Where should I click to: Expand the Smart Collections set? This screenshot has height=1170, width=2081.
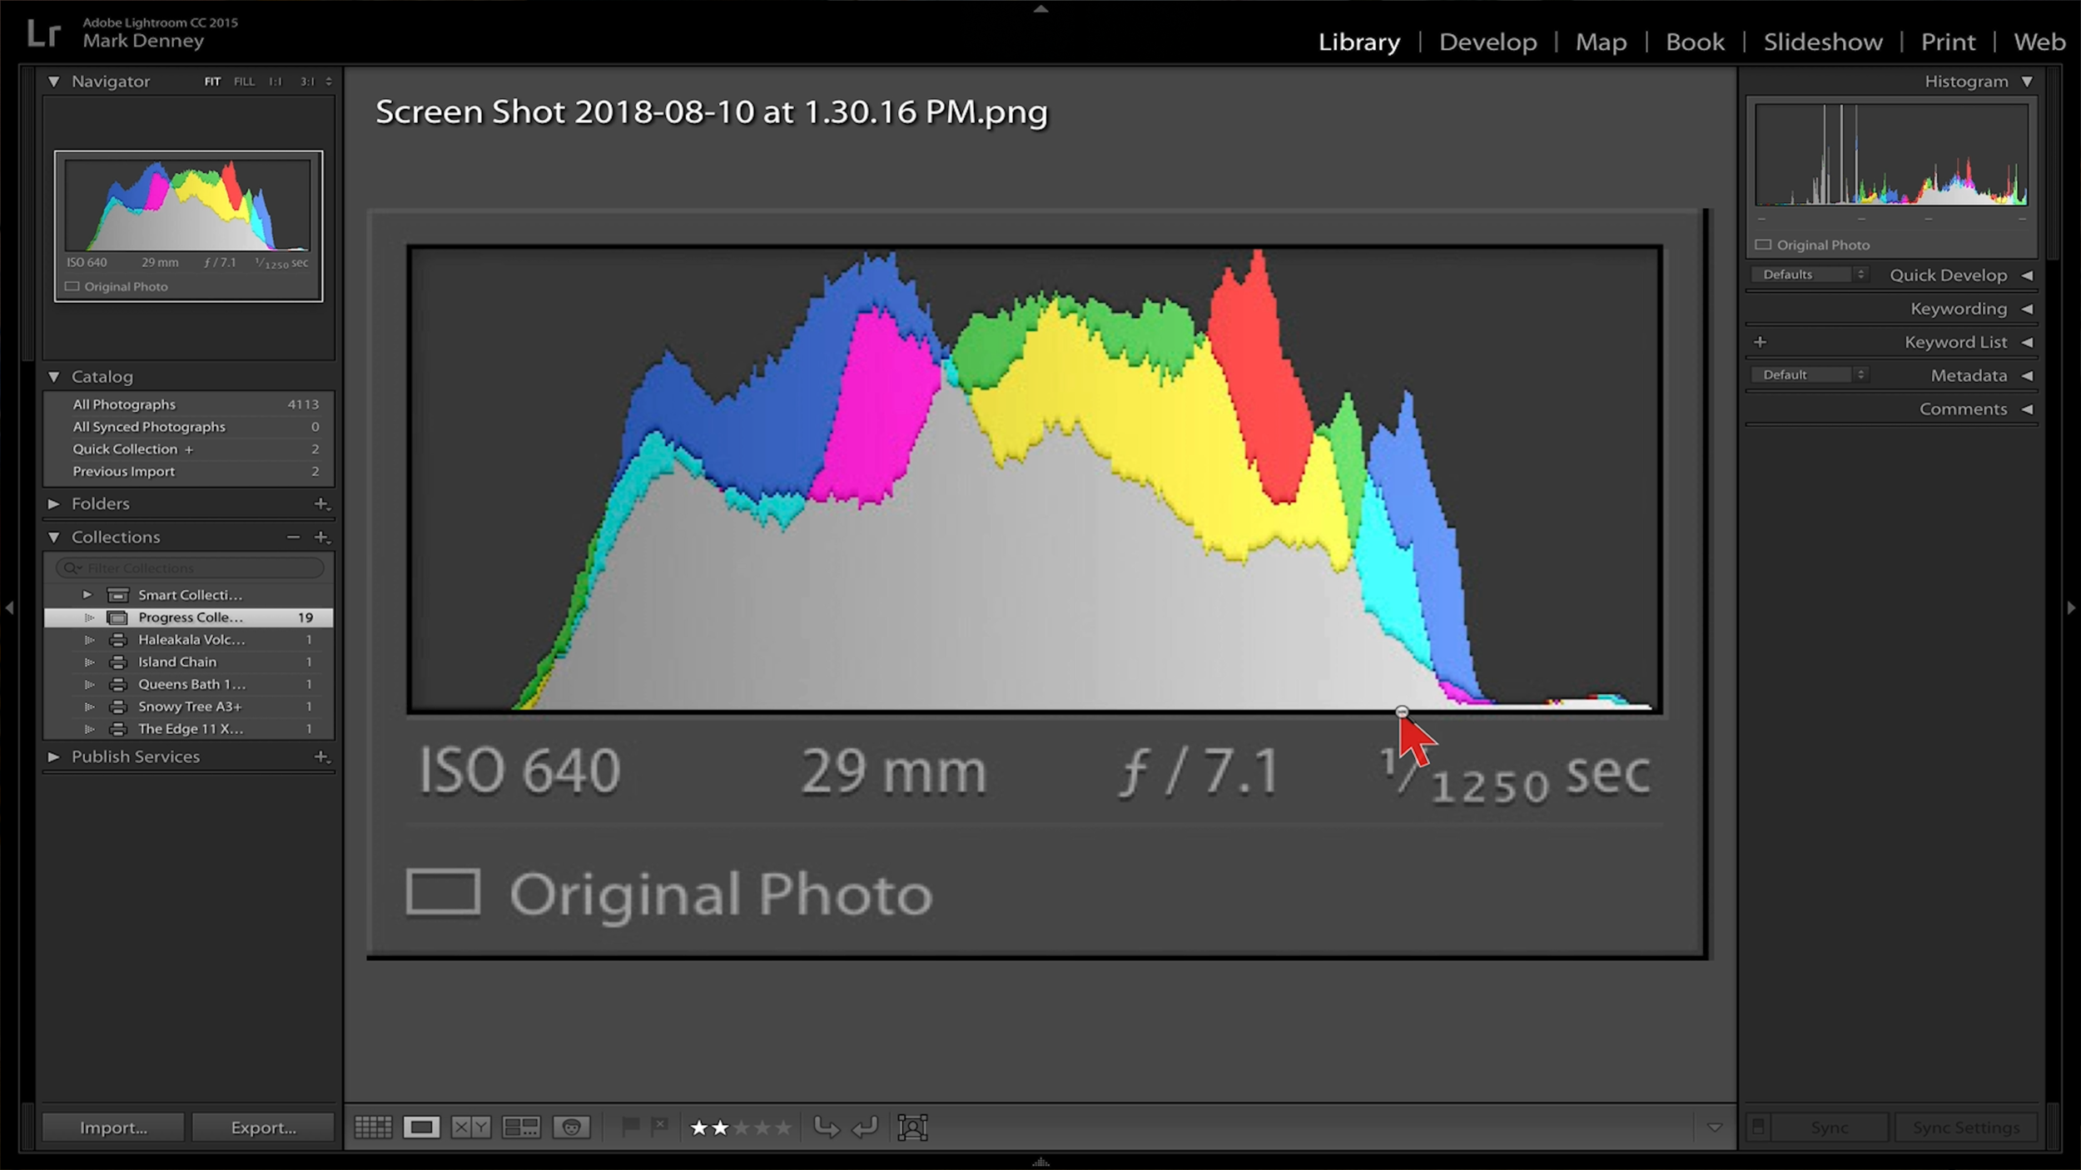(x=87, y=595)
